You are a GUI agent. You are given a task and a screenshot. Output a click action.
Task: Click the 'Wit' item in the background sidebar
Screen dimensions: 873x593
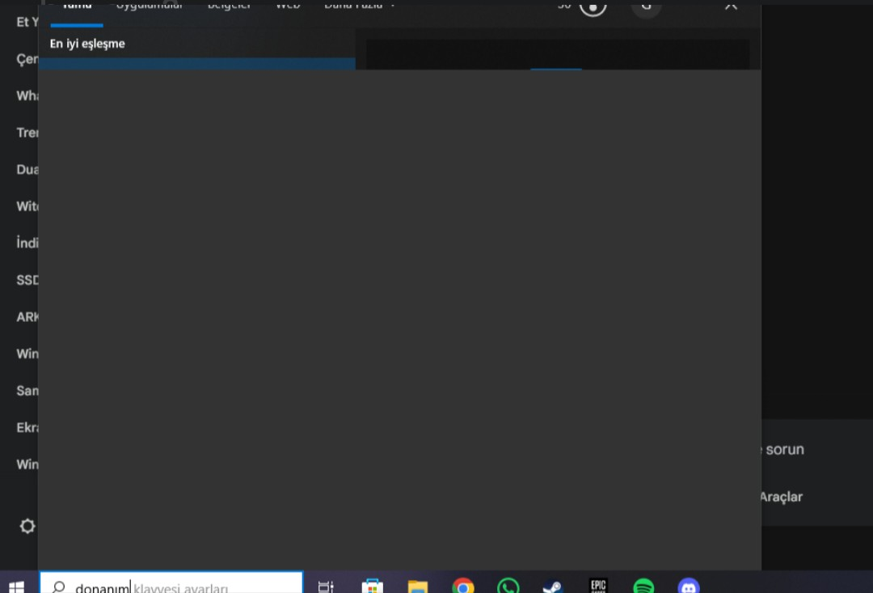tap(27, 206)
